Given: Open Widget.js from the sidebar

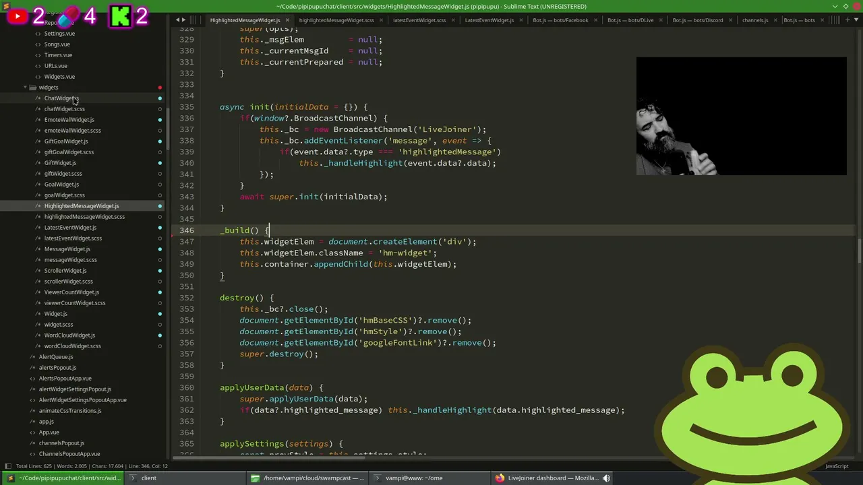Looking at the screenshot, I should tap(55, 314).
